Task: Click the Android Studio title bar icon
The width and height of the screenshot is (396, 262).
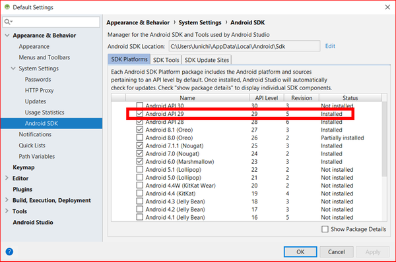Action: point(7,7)
